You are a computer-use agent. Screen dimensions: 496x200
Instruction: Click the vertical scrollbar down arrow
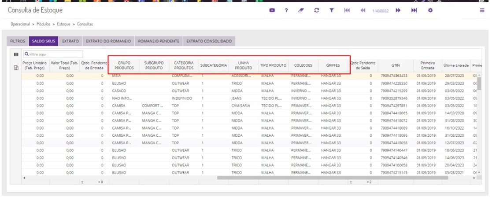[x=479, y=173]
